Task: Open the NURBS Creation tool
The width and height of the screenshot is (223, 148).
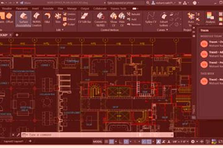Action: click(37, 19)
